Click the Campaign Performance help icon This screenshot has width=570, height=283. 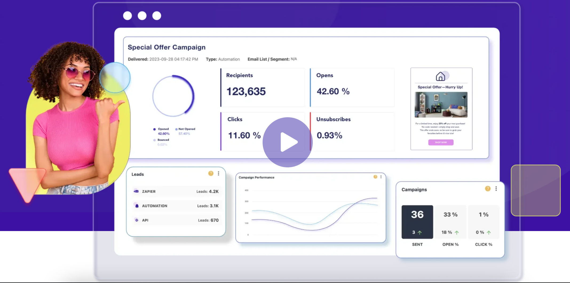(375, 177)
